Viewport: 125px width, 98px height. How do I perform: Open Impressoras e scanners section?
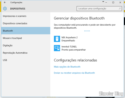(26, 16)
